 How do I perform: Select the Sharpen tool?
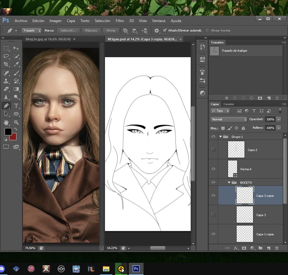coord(6,97)
